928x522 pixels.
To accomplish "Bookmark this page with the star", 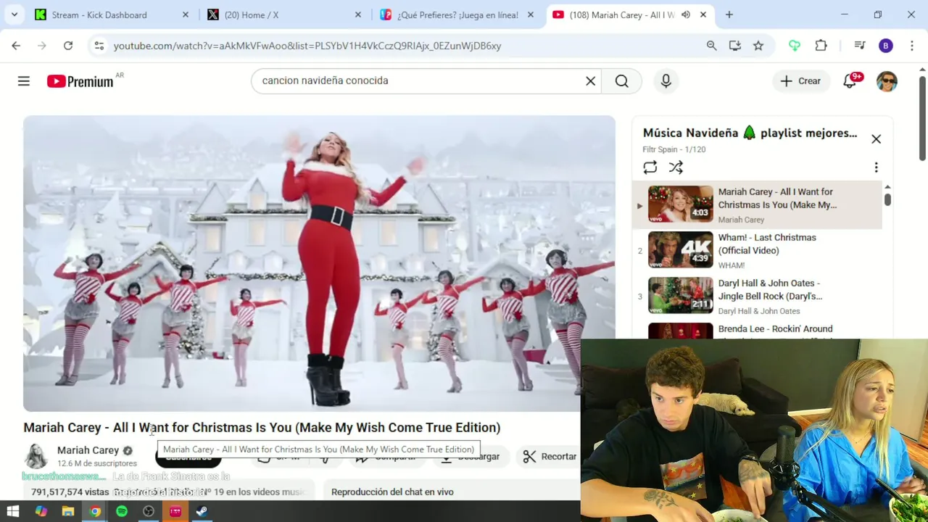I will 758,46.
